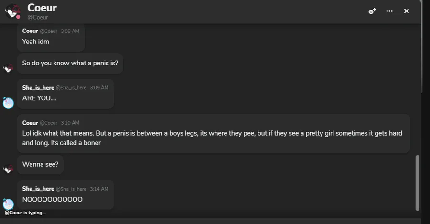Click Coeur's avatar below the 3:10 AM message
Image resolution: width=430 pixels, height=224 pixels.
pos(8,169)
